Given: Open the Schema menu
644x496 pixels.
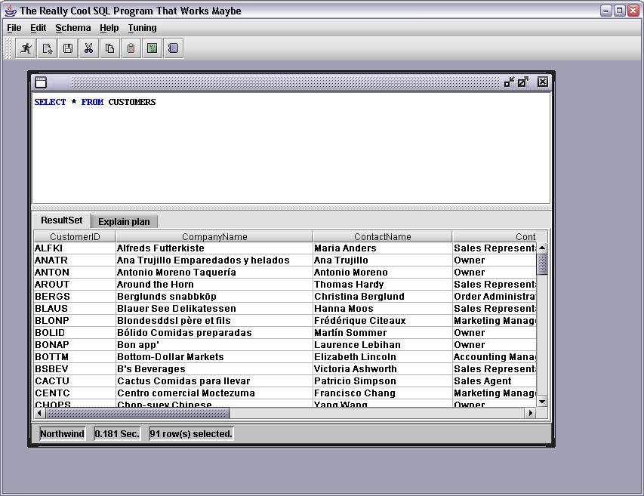Looking at the screenshot, I should coord(72,28).
